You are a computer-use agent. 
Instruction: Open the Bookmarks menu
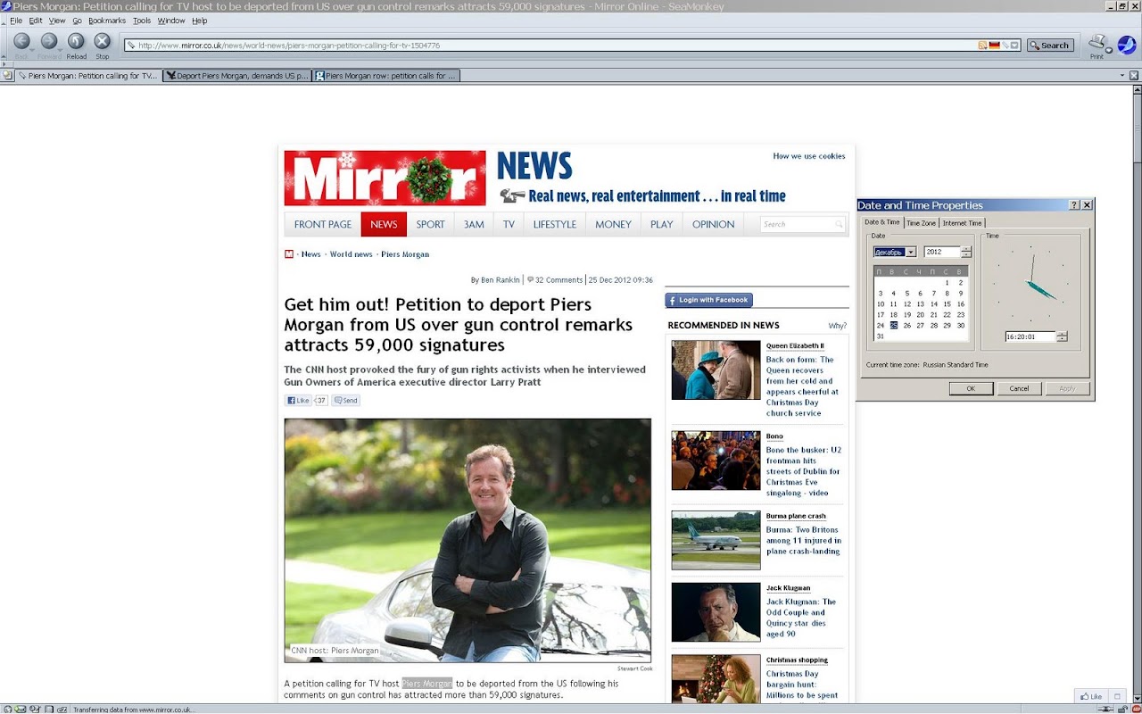pyautogui.click(x=107, y=21)
